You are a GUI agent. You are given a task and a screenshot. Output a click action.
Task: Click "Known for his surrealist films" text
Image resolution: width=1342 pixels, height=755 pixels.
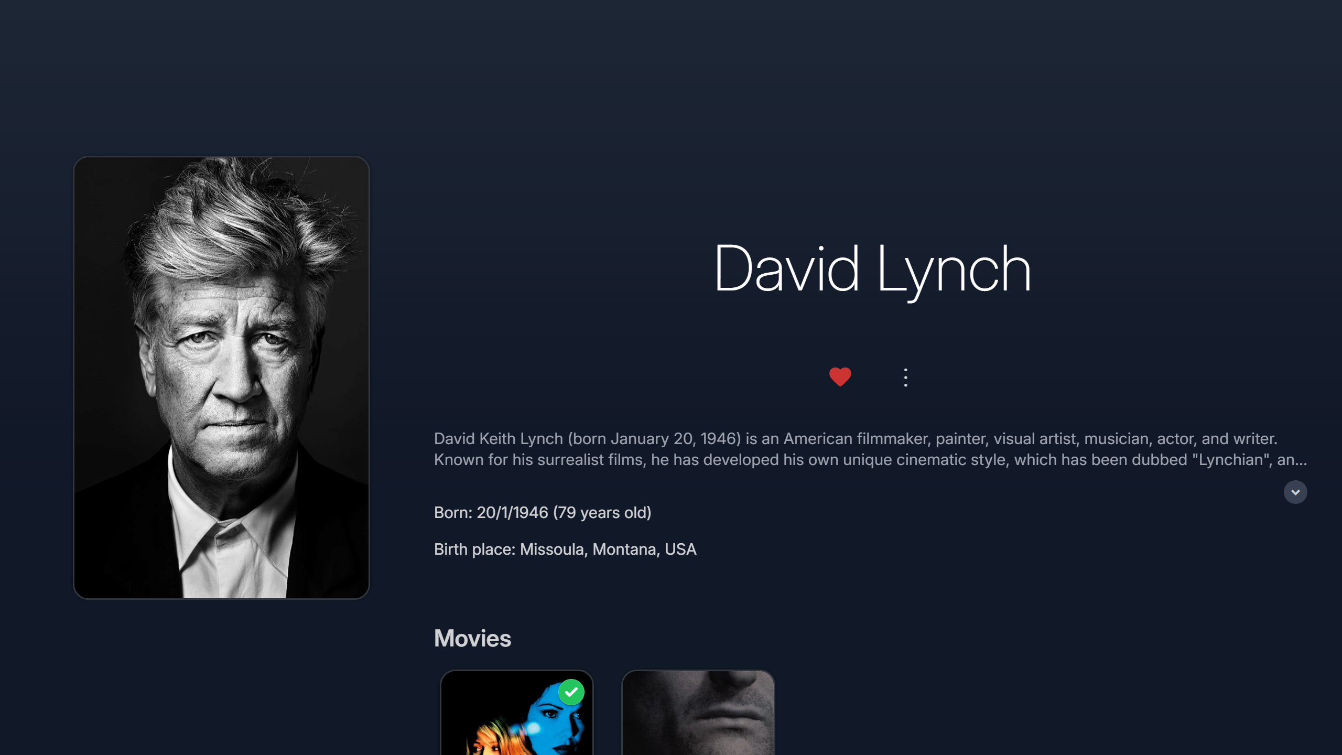[x=540, y=459]
